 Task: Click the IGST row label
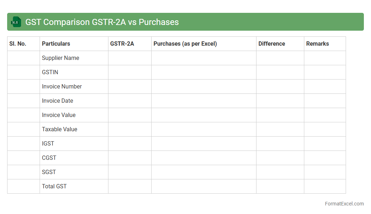48,143
